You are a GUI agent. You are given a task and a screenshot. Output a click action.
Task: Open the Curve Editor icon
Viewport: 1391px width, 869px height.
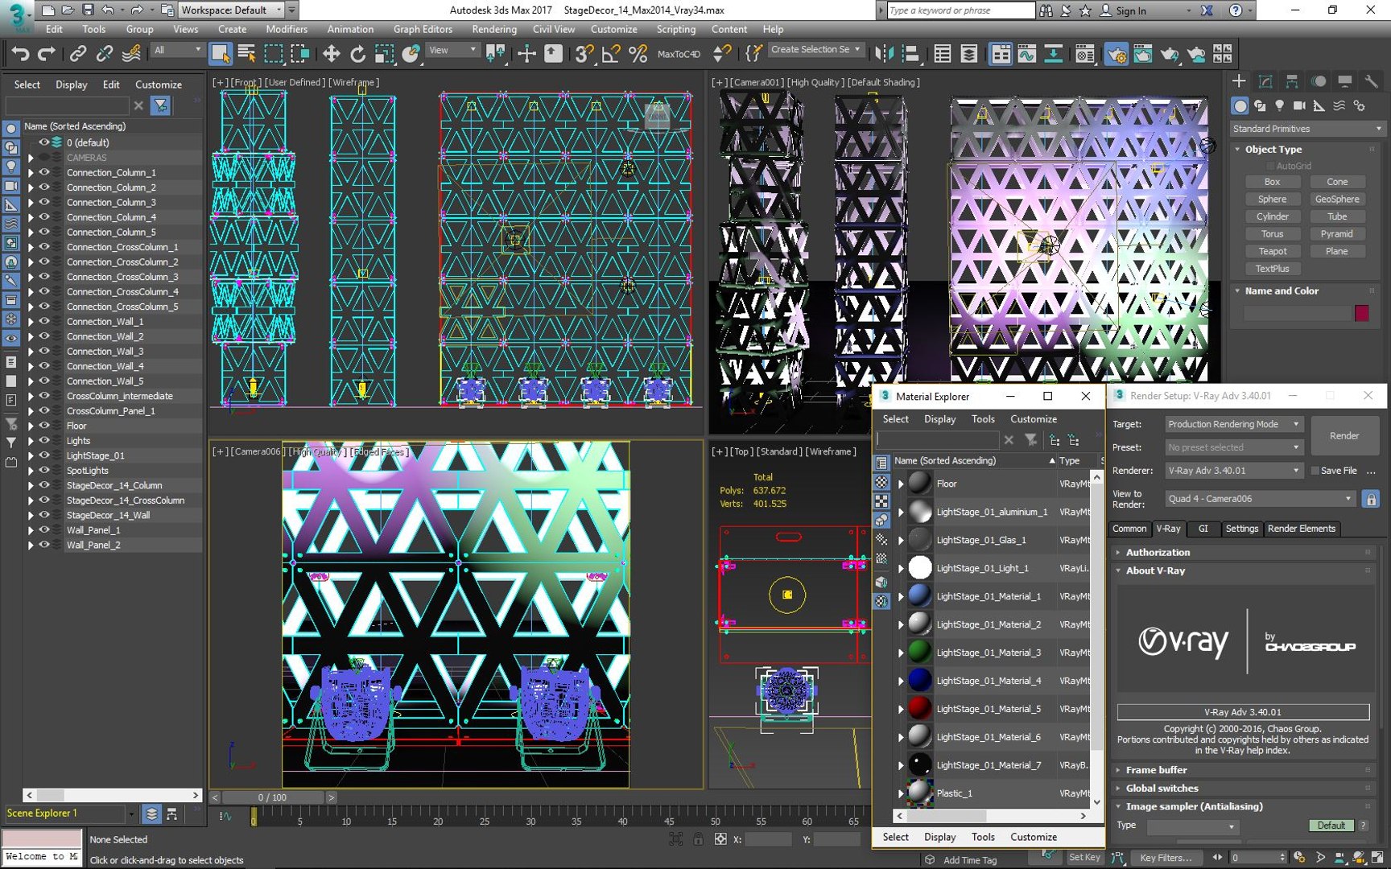point(1026,54)
